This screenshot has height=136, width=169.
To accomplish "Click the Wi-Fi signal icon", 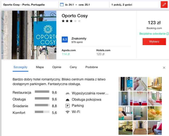I will [68, 112].
